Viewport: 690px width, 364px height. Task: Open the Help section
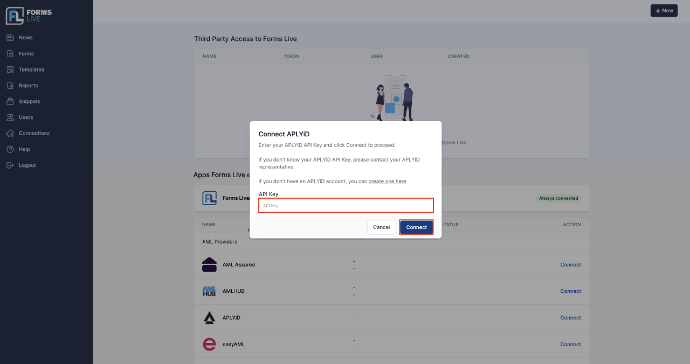point(24,149)
